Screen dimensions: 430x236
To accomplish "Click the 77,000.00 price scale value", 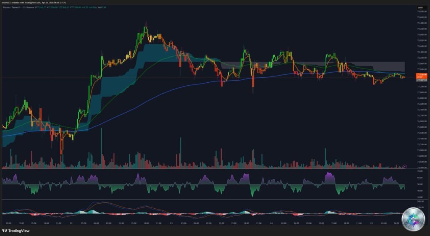I will (x=422, y=92).
